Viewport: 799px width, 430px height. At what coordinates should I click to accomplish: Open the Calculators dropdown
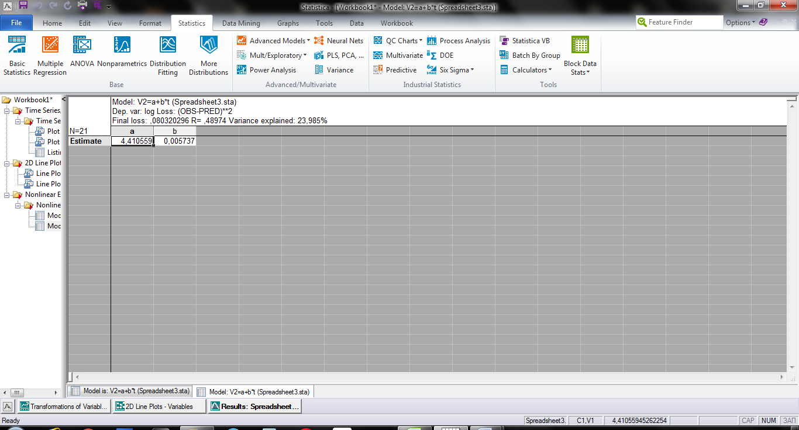click(x=526, y=70)
